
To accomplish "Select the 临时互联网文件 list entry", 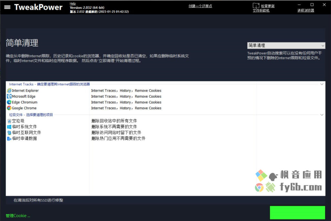I will [x=27, y=133].
